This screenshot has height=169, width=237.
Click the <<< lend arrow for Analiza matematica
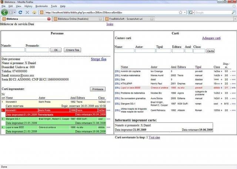coord(234,75)
